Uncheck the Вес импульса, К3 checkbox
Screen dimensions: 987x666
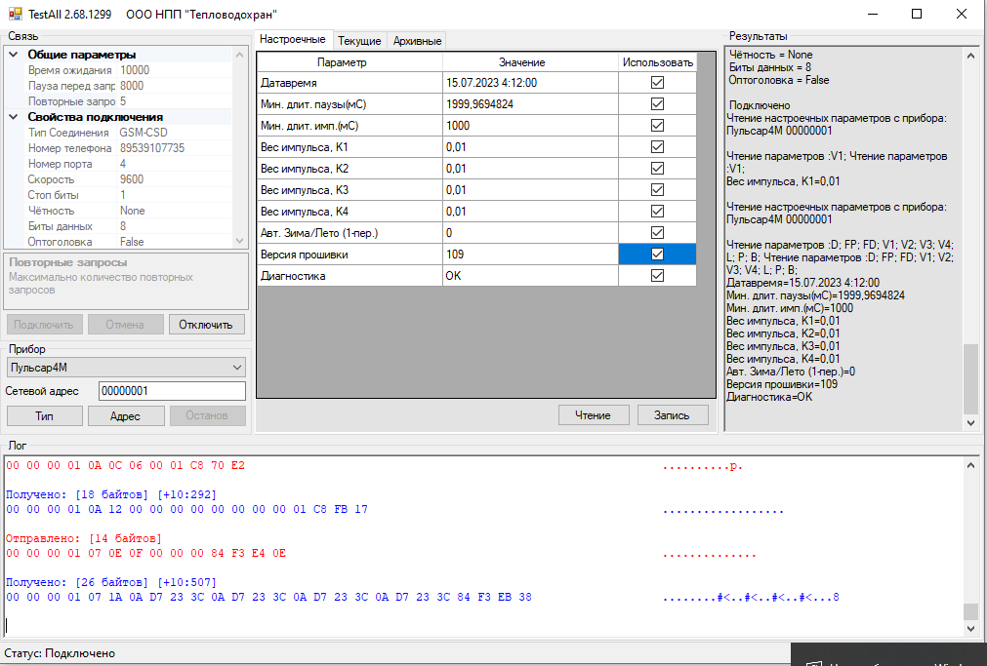(x=657, y=189)
